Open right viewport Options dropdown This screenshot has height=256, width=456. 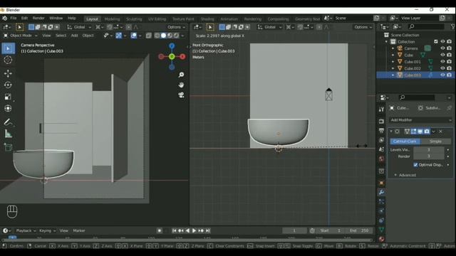363,27
